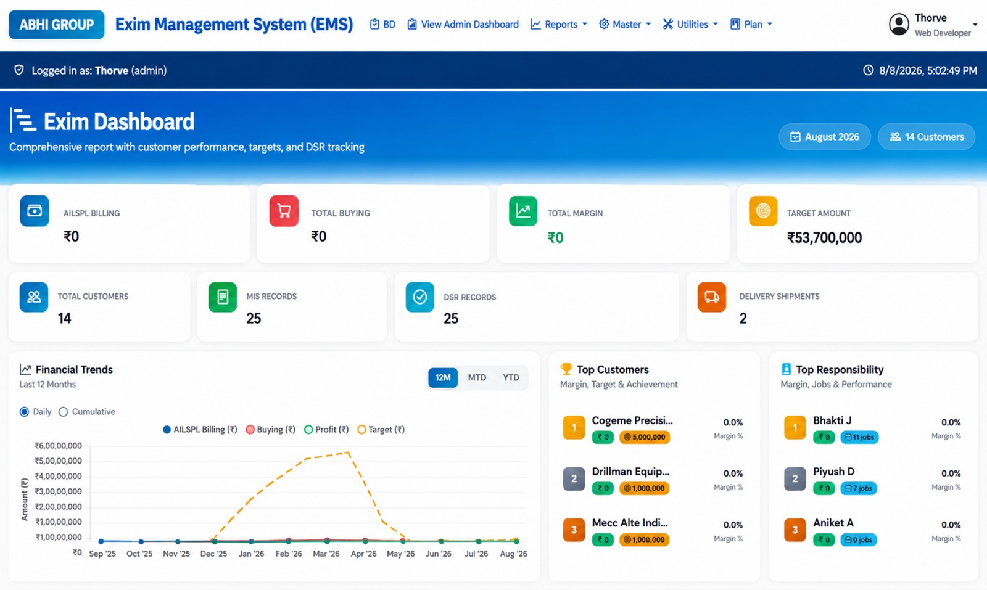The height and width of the screenshot is (590, 987).
Task: Open the Reports dropdown menu
Action: (559, 25)
